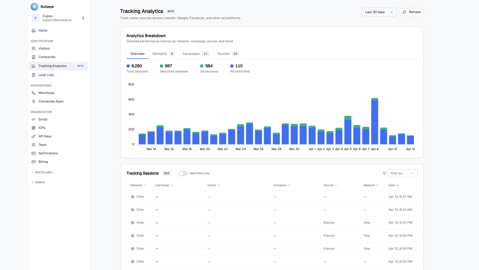
Task: Open the Last 30 days dropdown
Action: pos(378,12)
